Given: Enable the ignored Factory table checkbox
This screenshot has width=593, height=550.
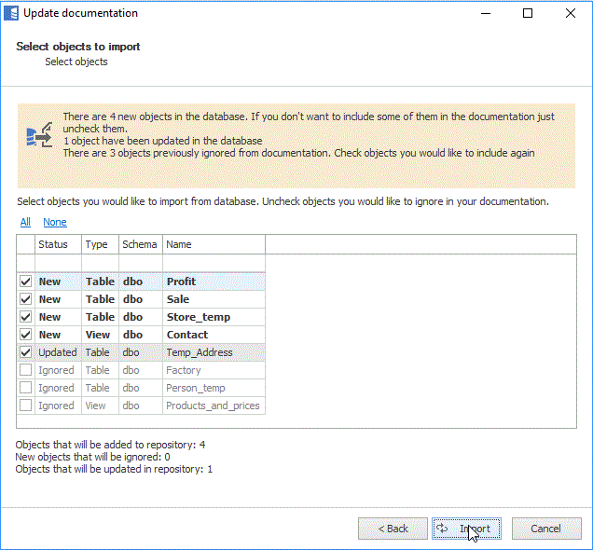Looking at the screenshot, I should point(25,370).
